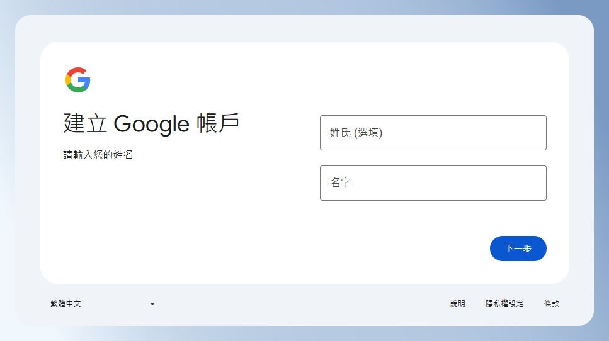
Task: Click the right end of the first name box
Action: coord(536,183)
